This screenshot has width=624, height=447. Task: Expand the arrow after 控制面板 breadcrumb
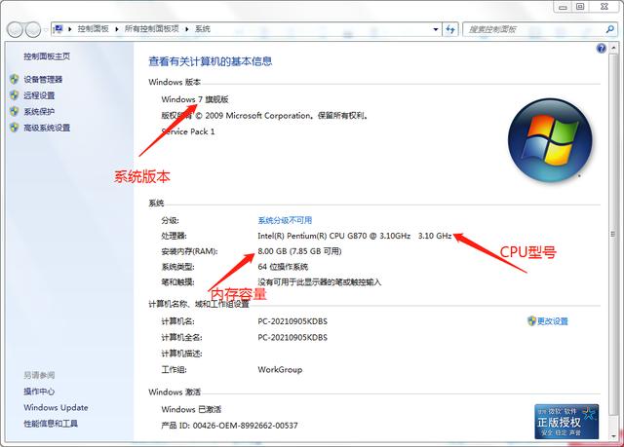[117, 29]
